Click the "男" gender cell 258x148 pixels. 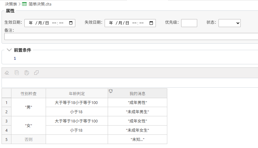(28, 107)
